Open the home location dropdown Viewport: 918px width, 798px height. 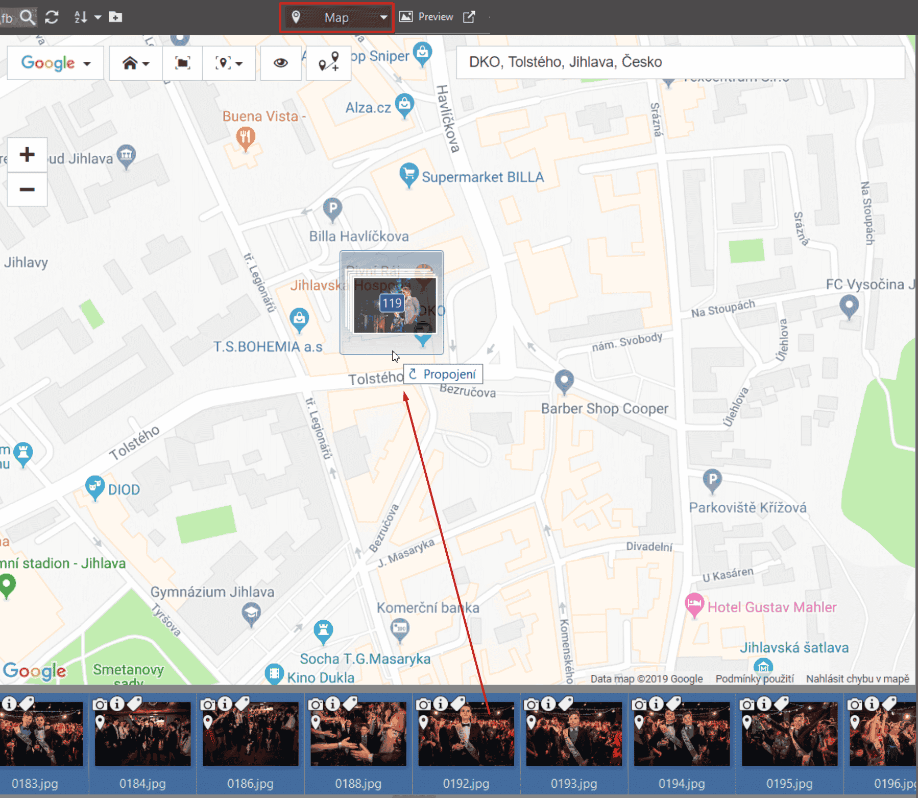tap(136, 63)
